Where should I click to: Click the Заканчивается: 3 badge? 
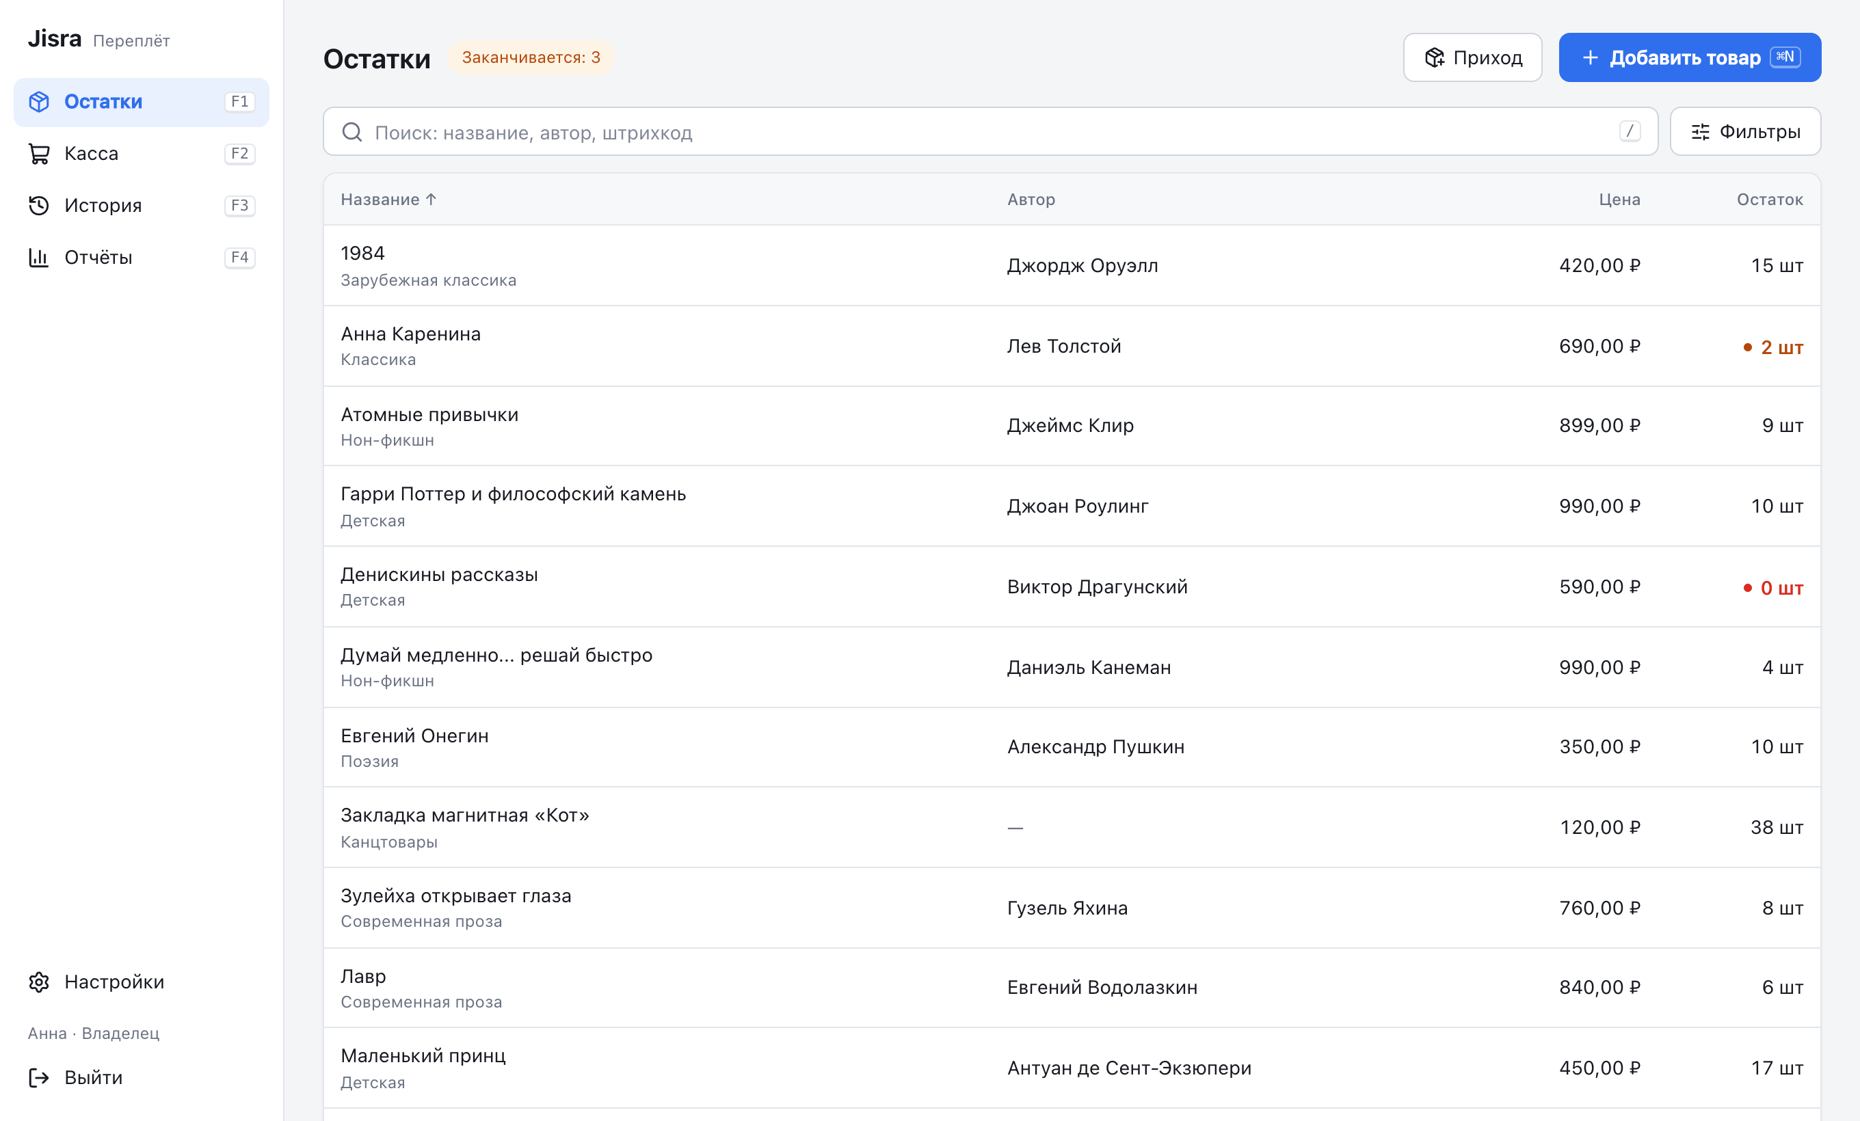point(531,57)
